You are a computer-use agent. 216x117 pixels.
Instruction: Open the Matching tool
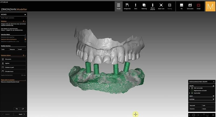point(144,6)
